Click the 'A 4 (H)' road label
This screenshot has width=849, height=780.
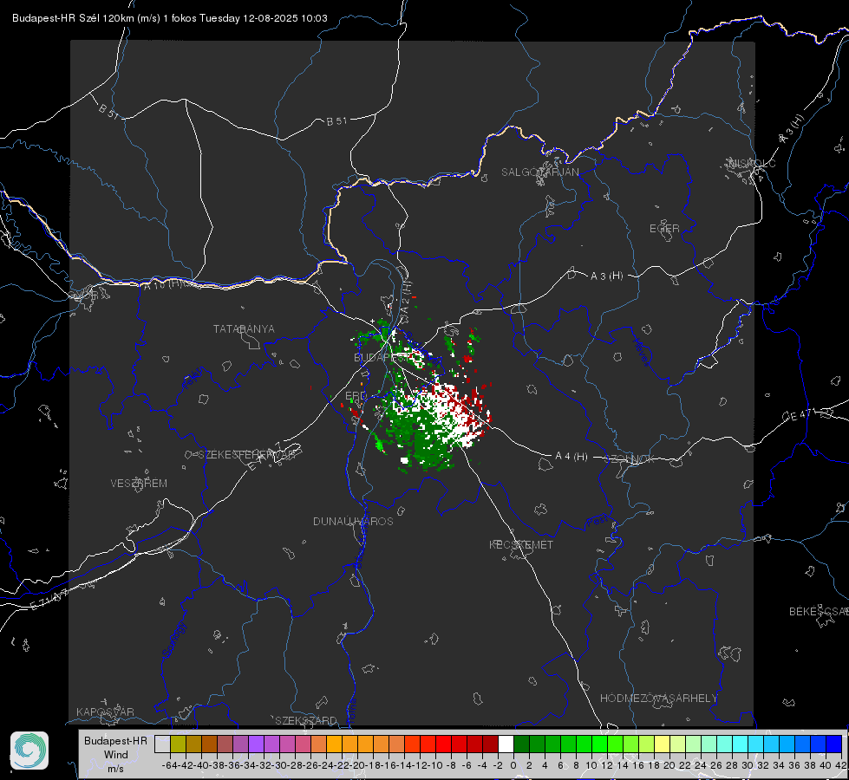[571, 457]
